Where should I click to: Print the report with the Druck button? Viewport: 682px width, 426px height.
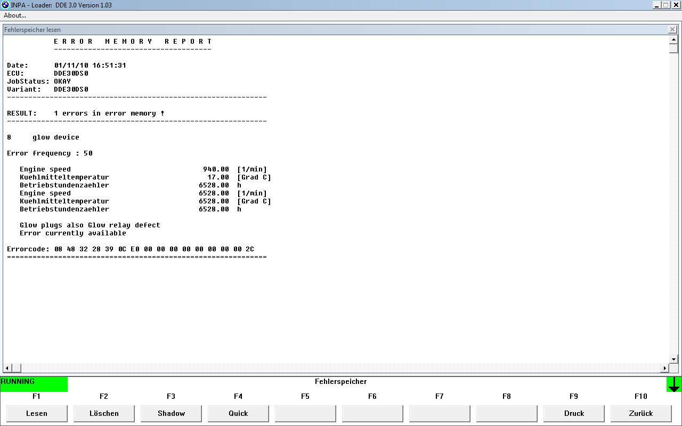coord(574,413)
